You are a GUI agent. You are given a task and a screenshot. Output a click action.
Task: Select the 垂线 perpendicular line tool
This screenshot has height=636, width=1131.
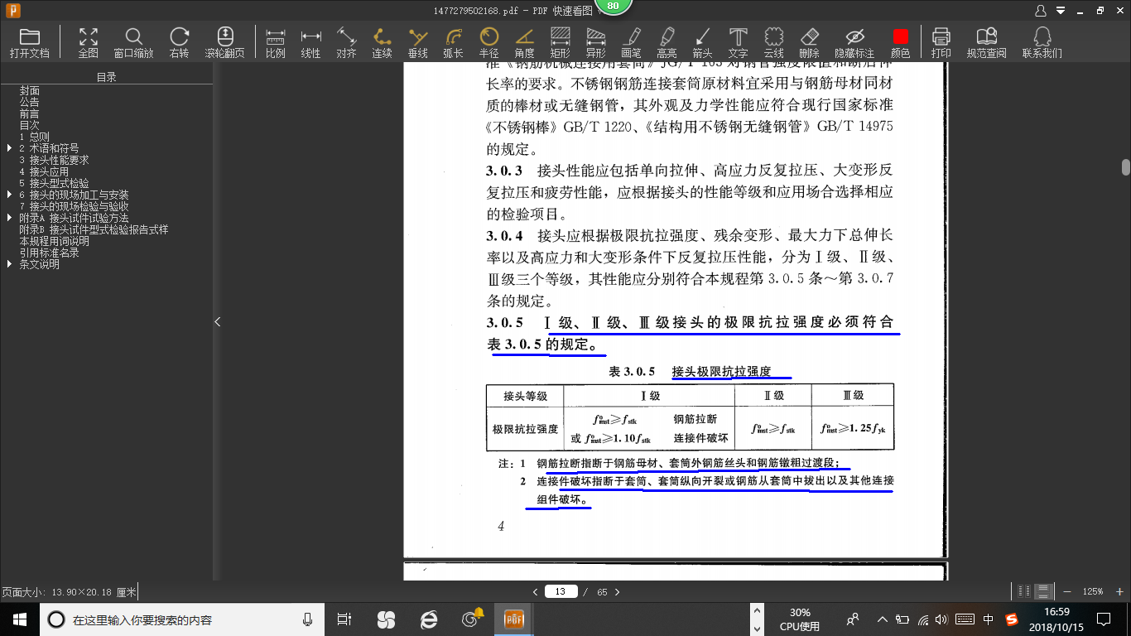pos(418,43)
